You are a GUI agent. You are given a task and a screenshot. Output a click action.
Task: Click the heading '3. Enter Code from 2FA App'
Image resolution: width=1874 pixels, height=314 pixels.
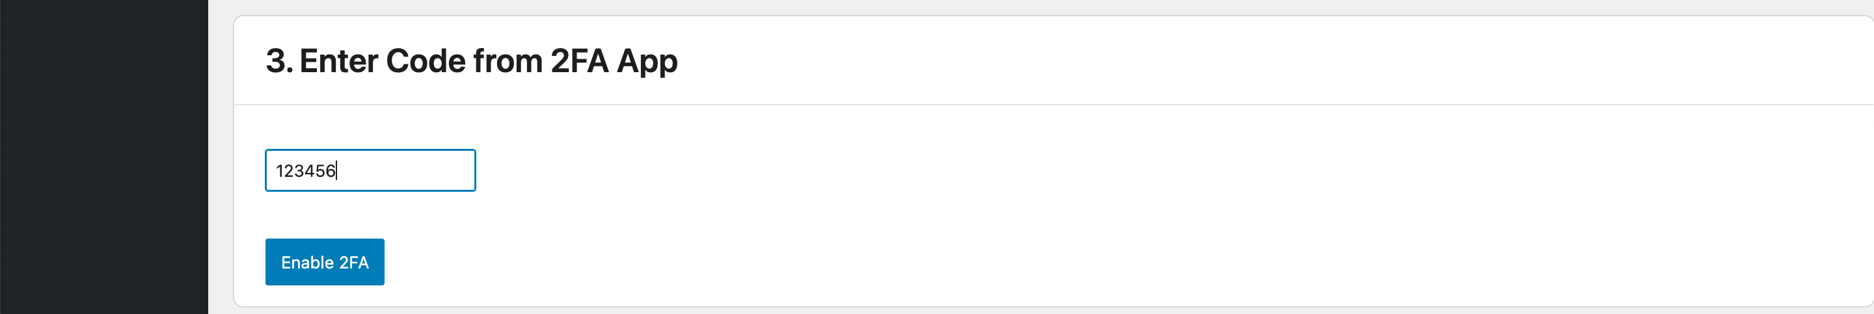point(471,61)
